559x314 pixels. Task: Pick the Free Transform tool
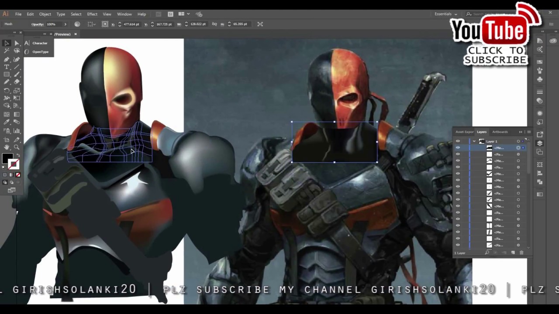point(17,98)
